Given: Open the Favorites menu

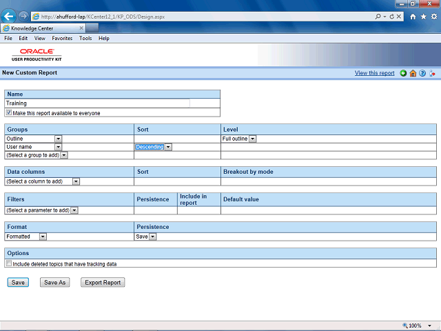Looking at the screenshot, I should tap(62, 39).
